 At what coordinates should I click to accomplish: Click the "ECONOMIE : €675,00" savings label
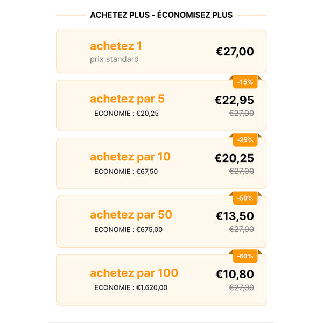128,229
